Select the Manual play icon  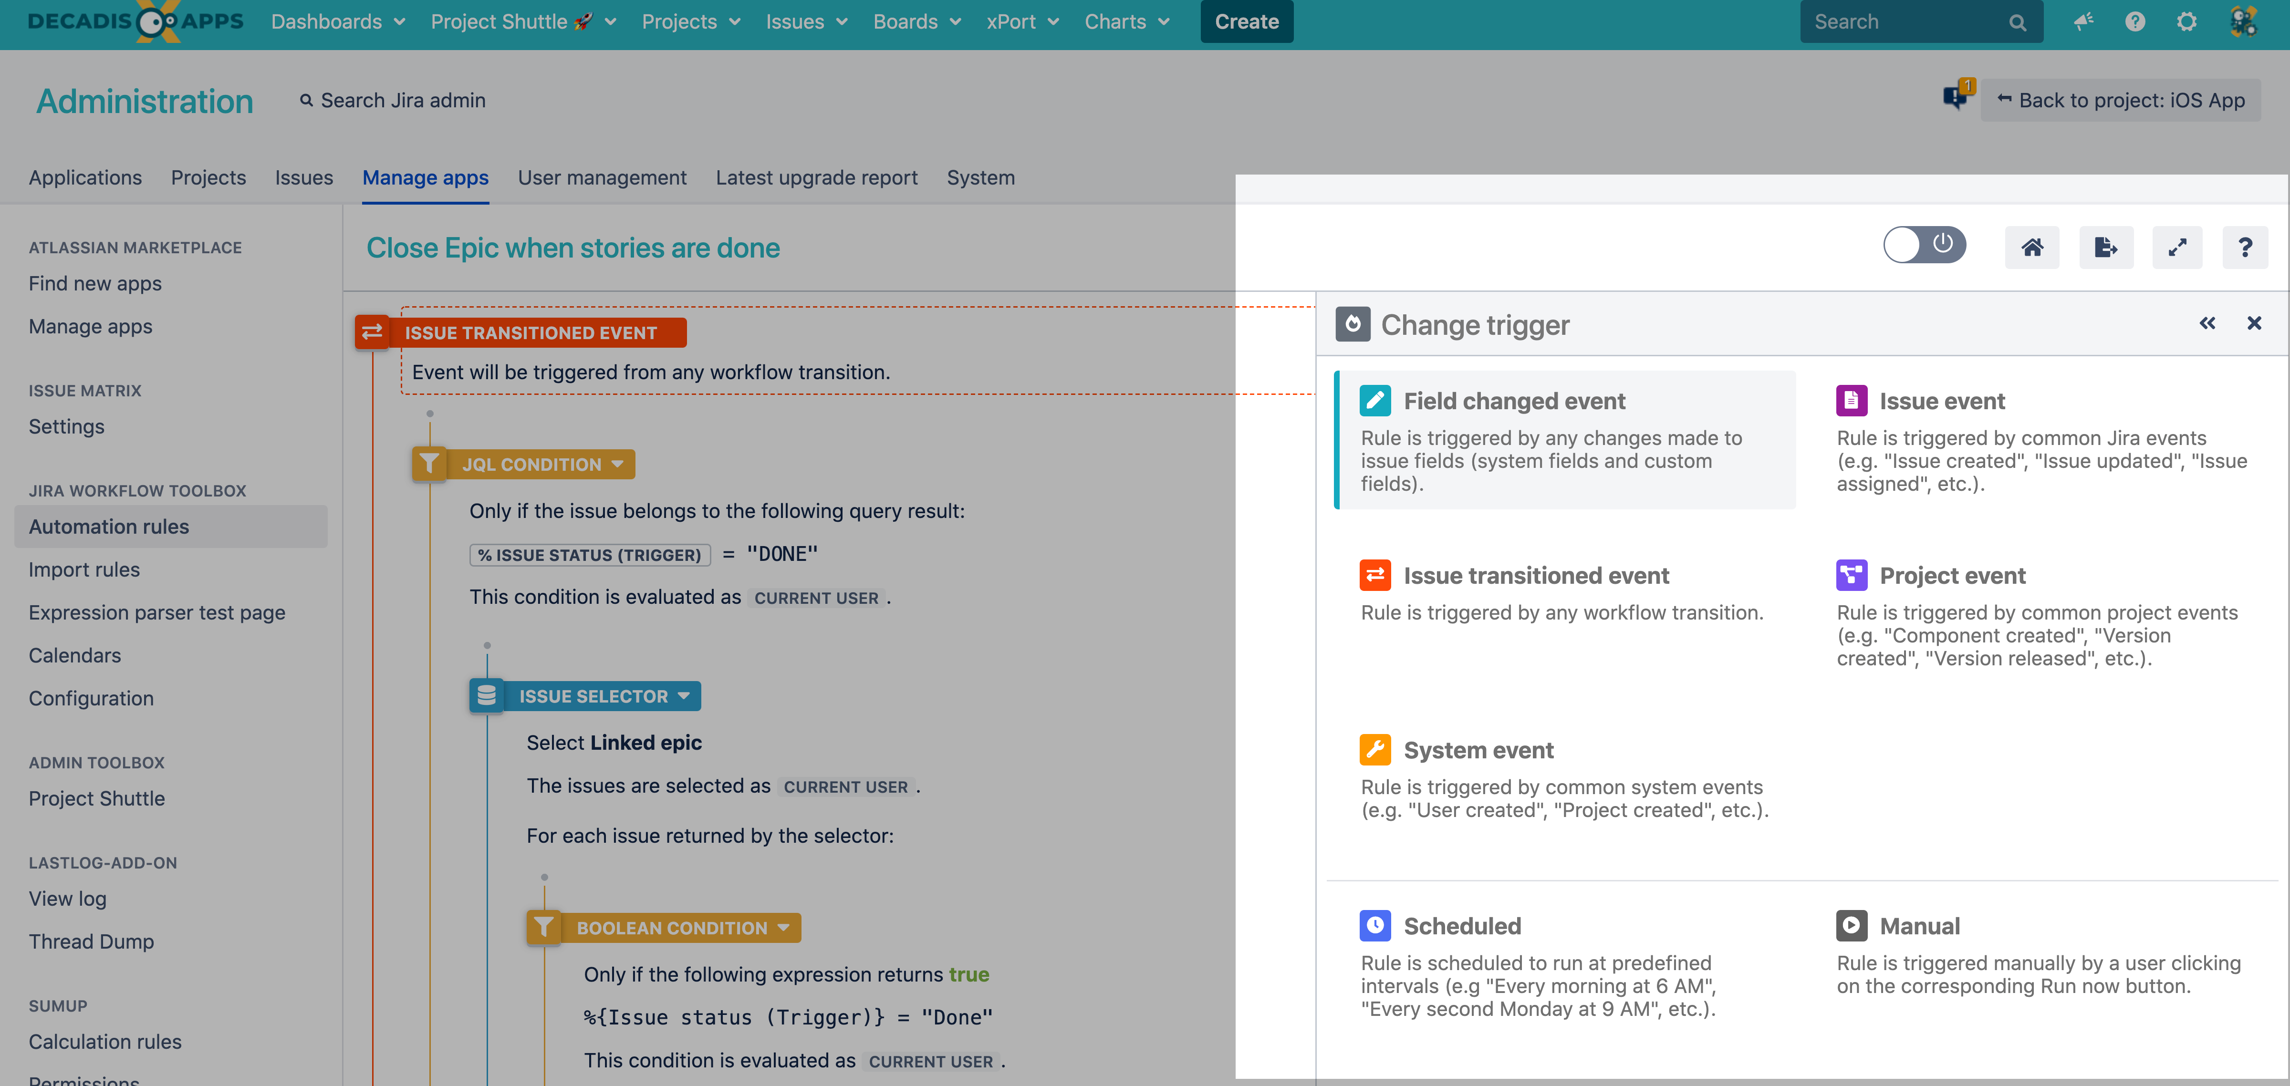[x=1852, y=925]
